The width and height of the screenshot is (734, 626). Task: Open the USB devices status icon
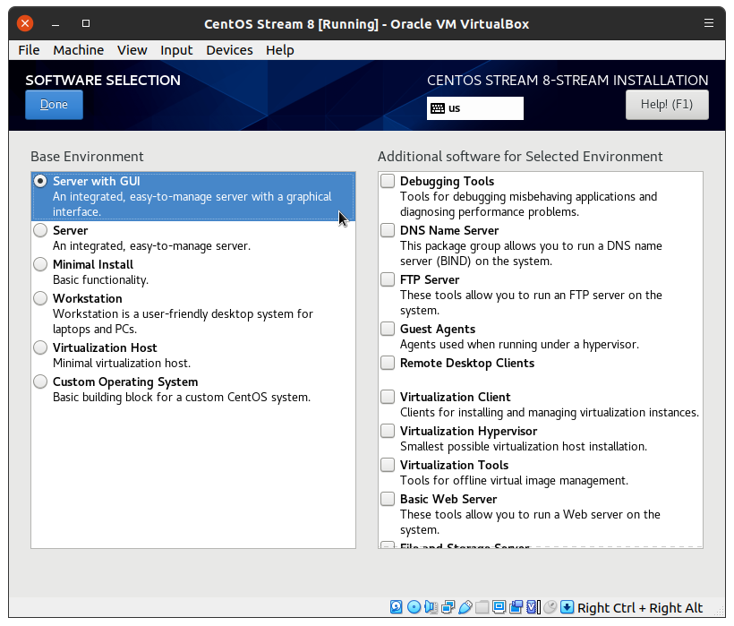pos(465,607)
